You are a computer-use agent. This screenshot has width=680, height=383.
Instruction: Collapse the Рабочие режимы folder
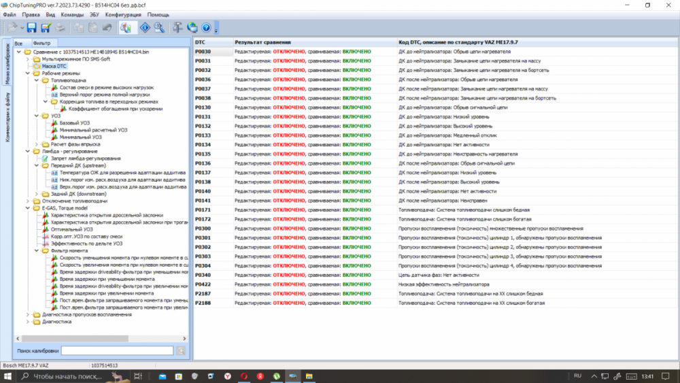pos(28,73)
